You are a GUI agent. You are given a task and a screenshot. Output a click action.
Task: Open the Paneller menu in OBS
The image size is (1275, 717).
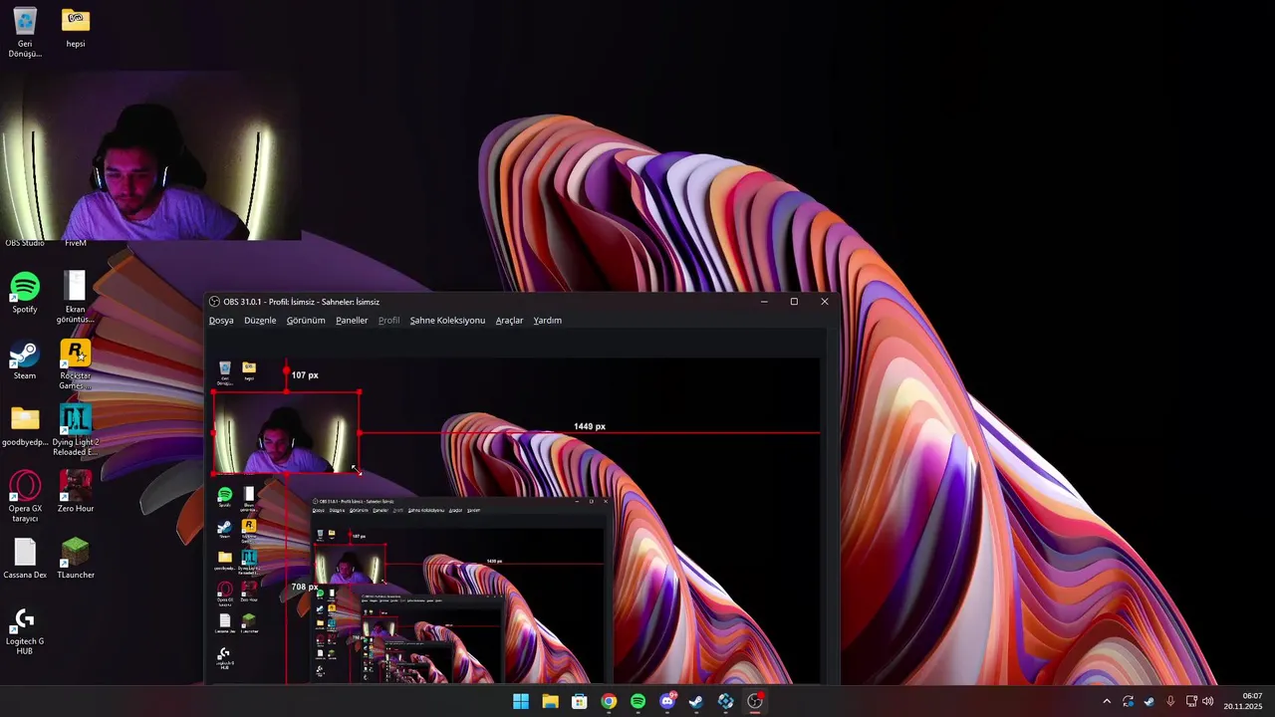tap(352, 321)
